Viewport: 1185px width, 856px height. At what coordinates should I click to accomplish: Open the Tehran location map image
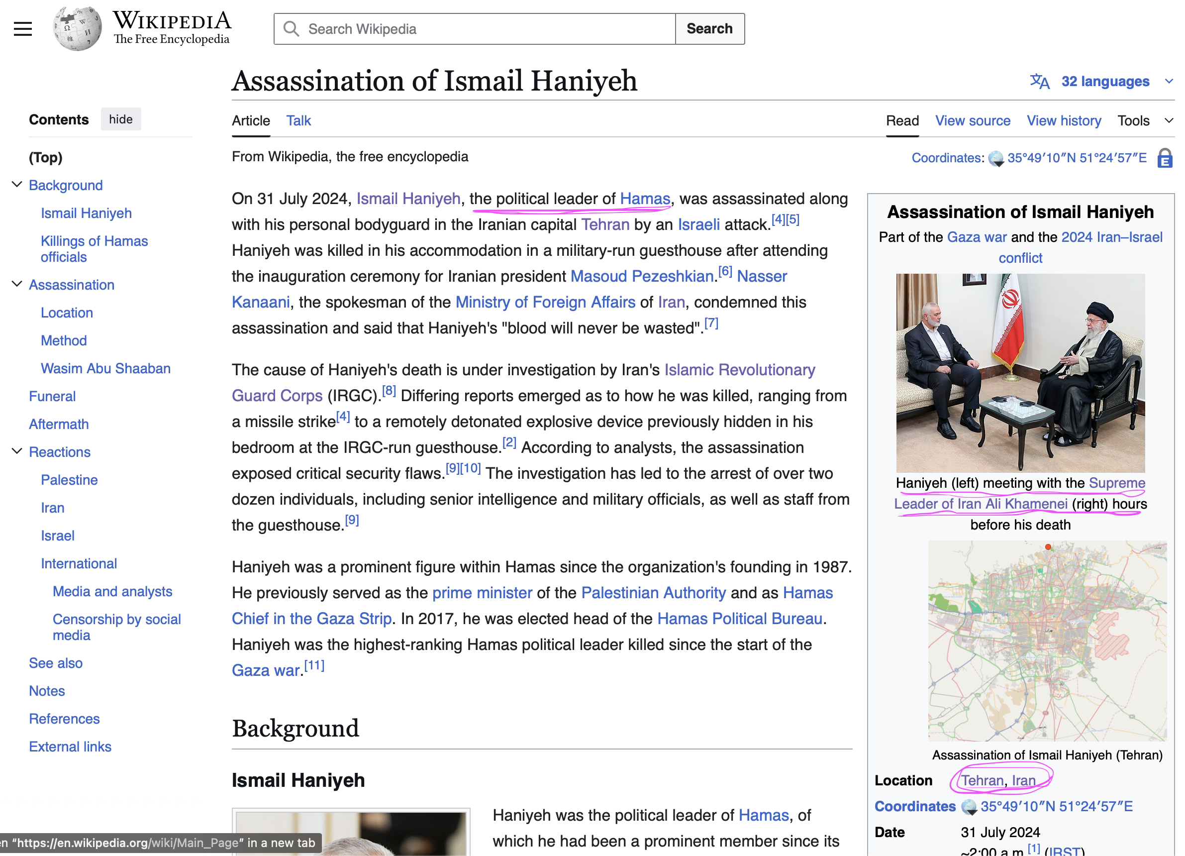1047,641
